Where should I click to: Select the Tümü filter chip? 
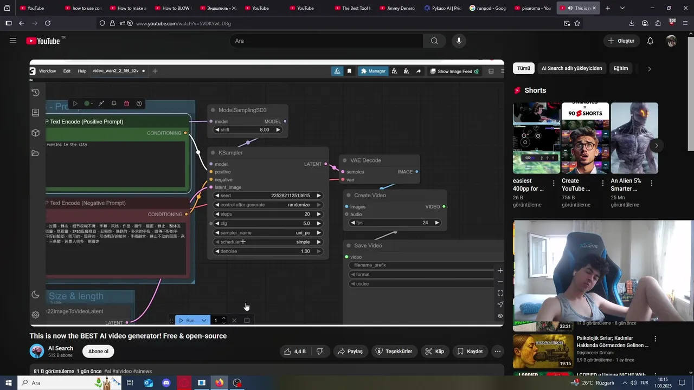[523, 69]
